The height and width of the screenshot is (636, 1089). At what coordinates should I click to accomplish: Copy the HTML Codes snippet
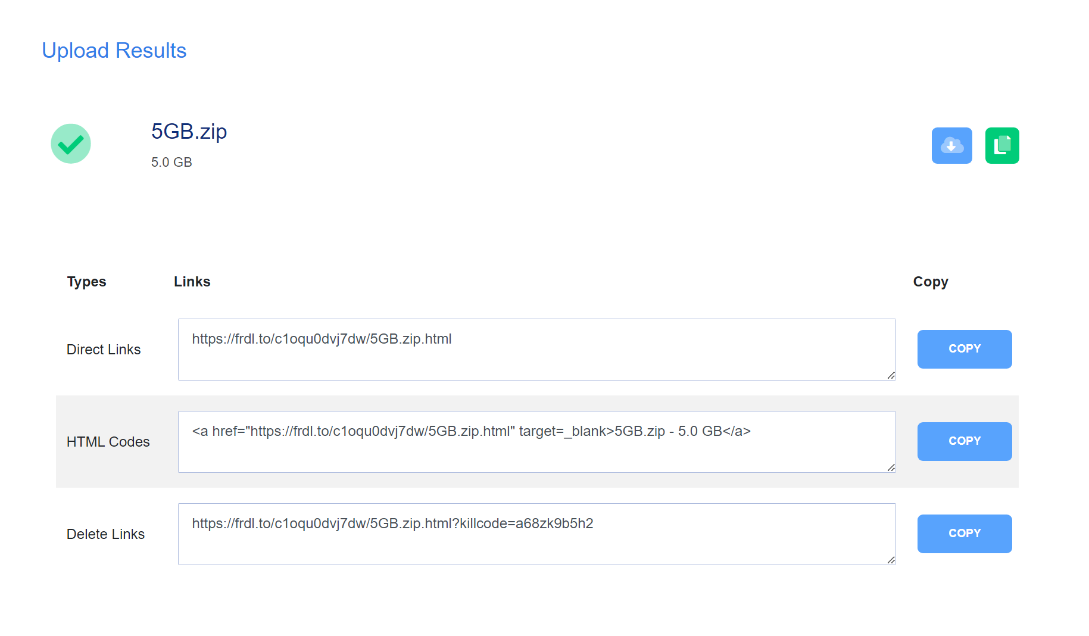click(964, 441)
